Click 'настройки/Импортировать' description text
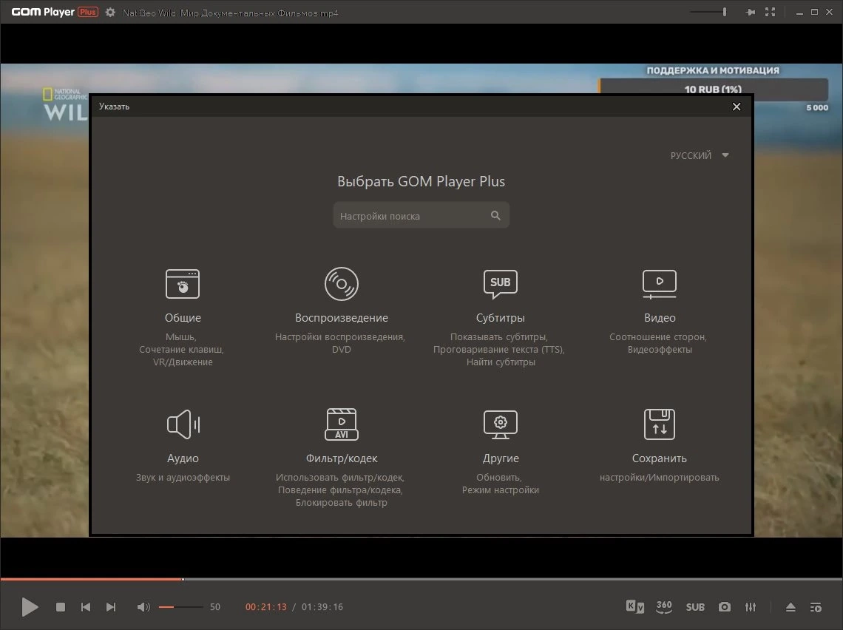The image size is (843, 630). pyautogui.click(x=660, y=478)
